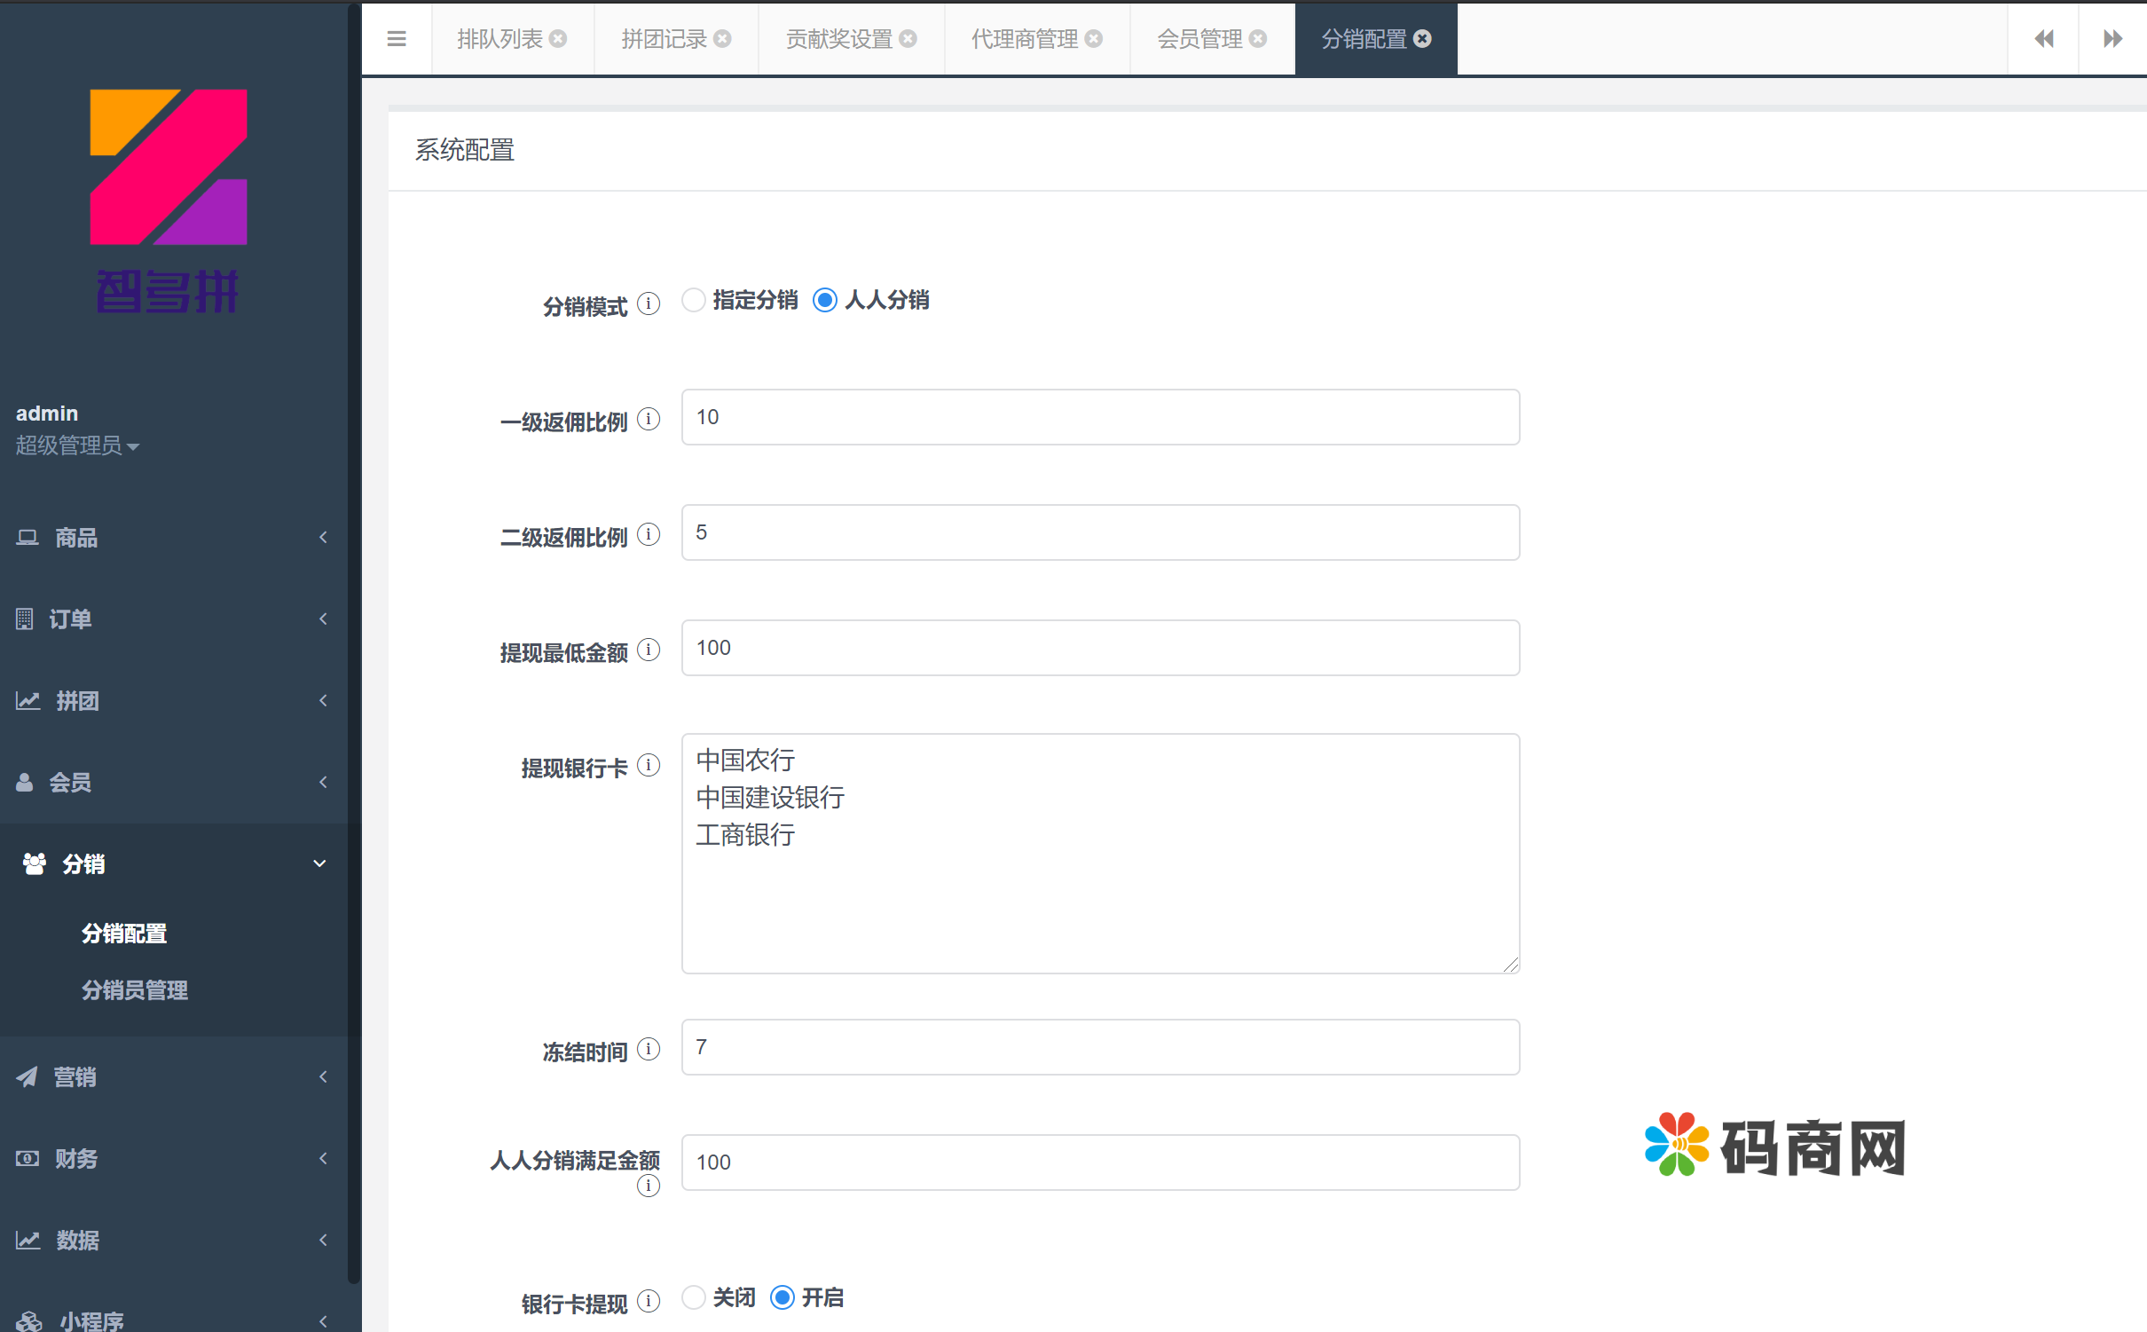Switch to the 代理商管理 tab

pyautogui.click(x=1025, y=39)
